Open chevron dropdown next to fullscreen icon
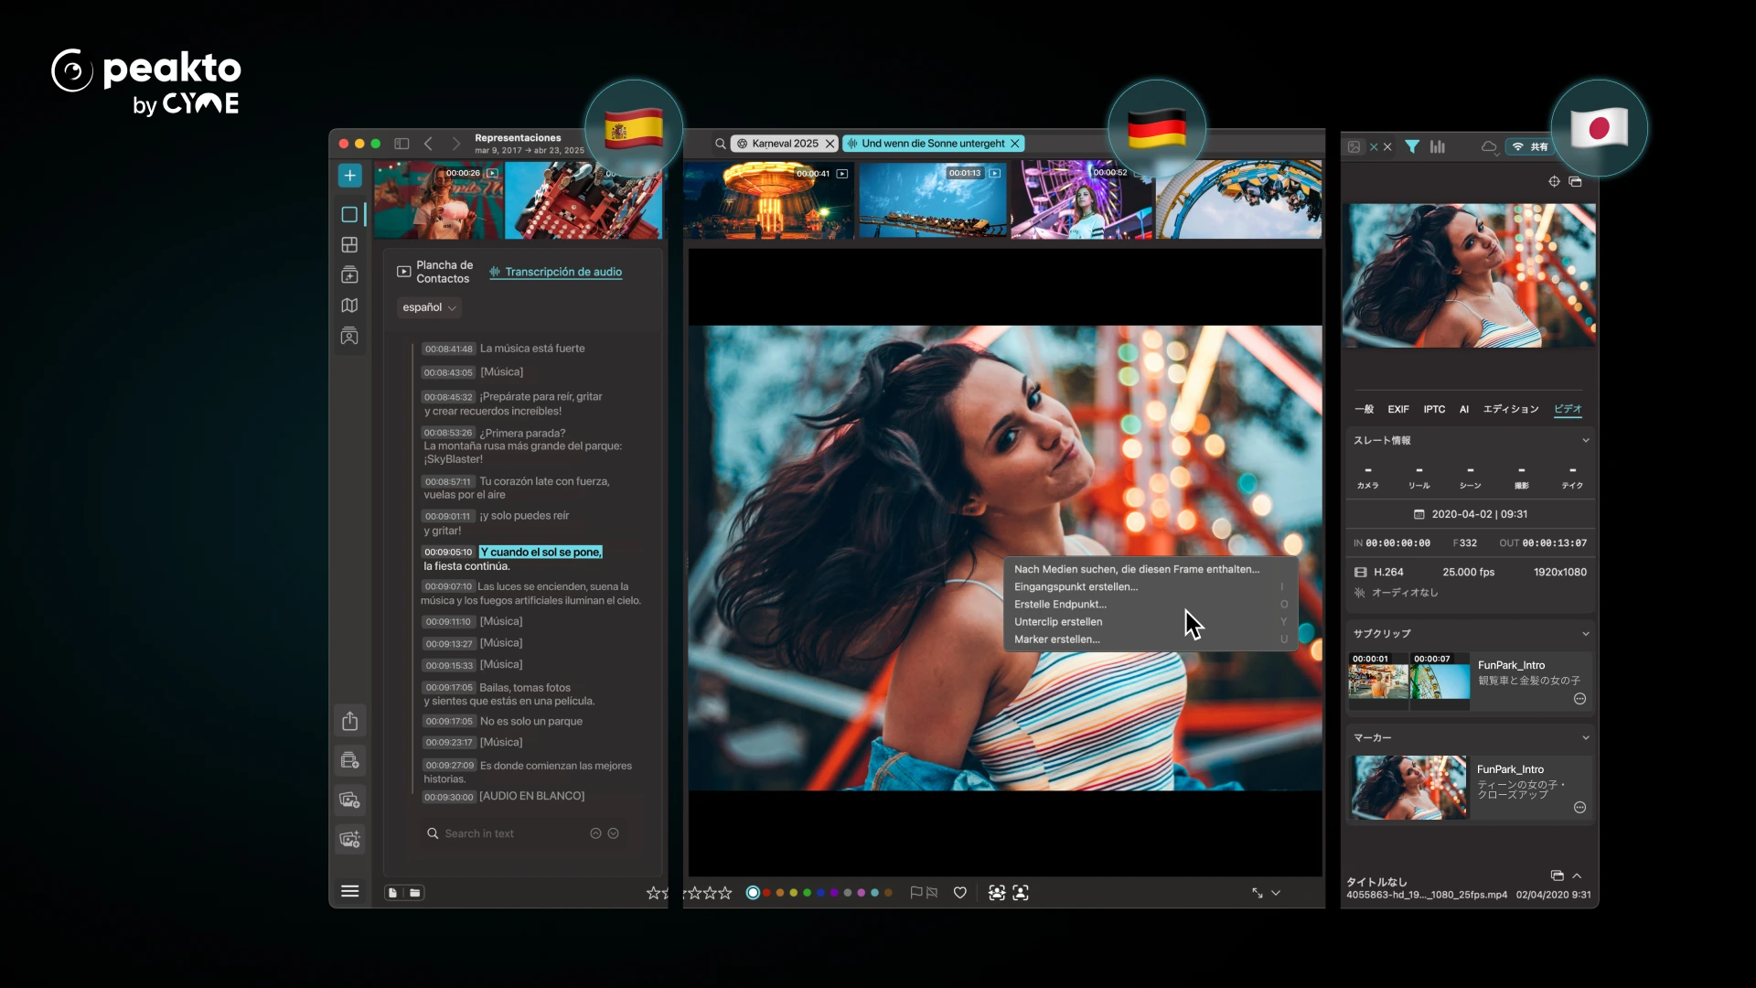1756x988 pixels. (x=1276, y=893)
